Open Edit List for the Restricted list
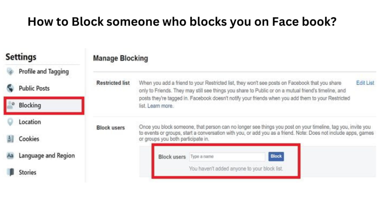 pos(365,83)
